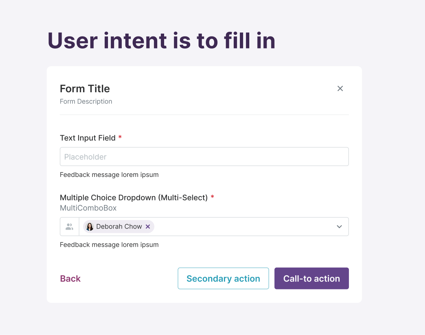Click the people icon in the combo box
This screenshot has height=335, width=425.
coord(70,226)
